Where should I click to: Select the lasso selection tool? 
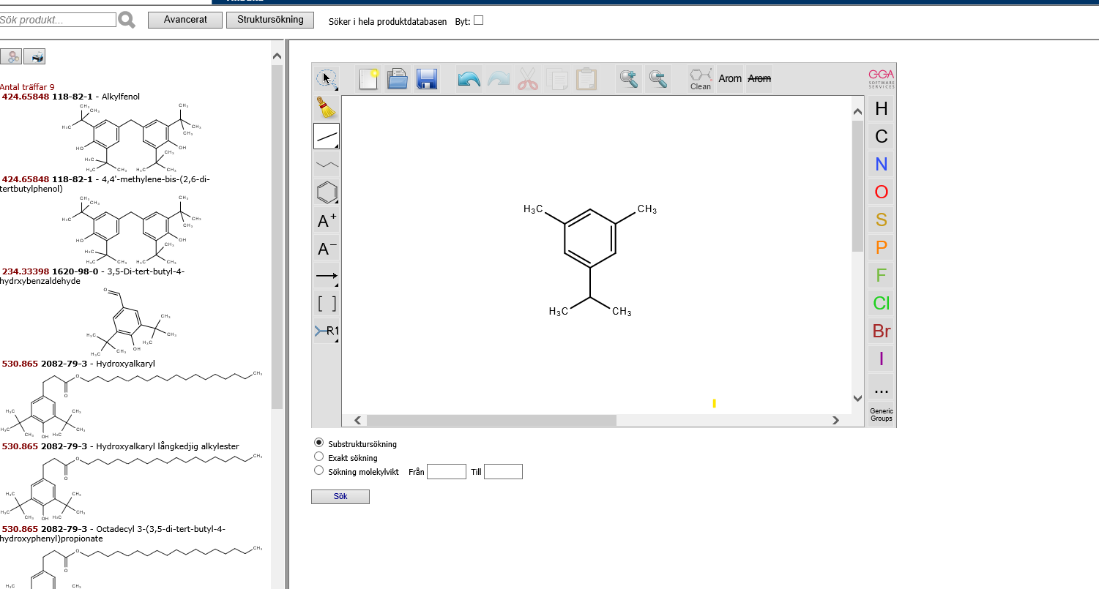327,78
